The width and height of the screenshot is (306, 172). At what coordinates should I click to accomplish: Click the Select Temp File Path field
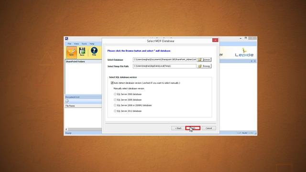point(164,66)
